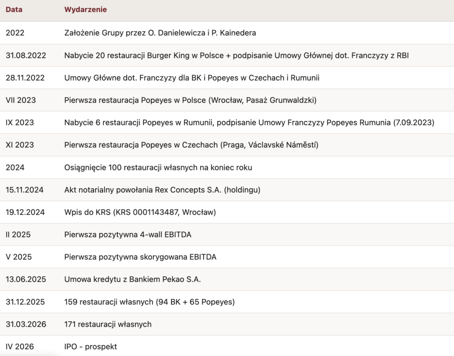Click the "Data" column header
Screen dimensions: 454x356
tap(14, 10)
